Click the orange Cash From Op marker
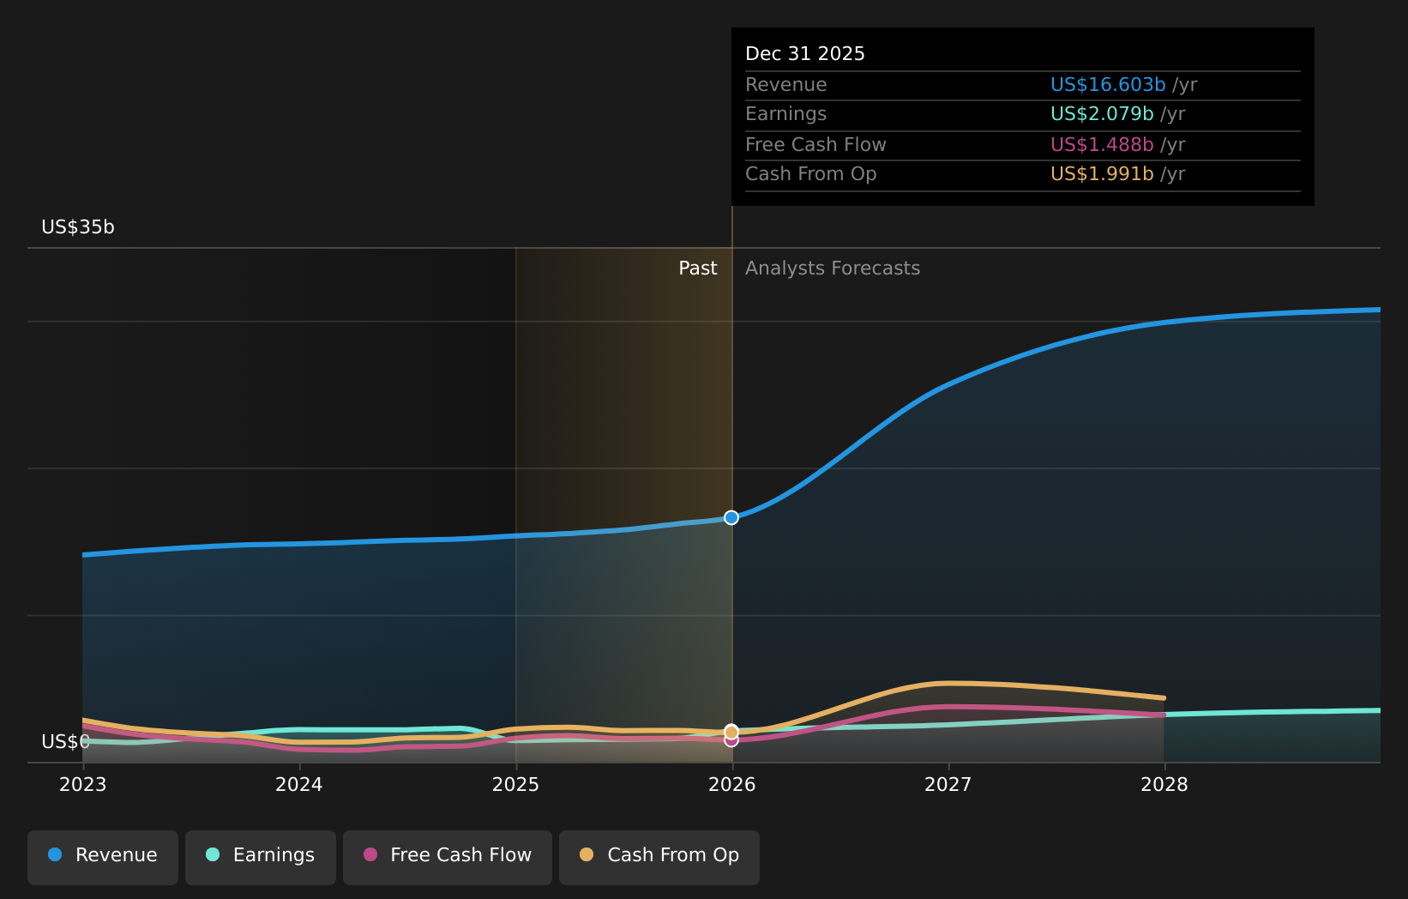Viewport: 1408px width, 899px height. (x=731, y=731)
